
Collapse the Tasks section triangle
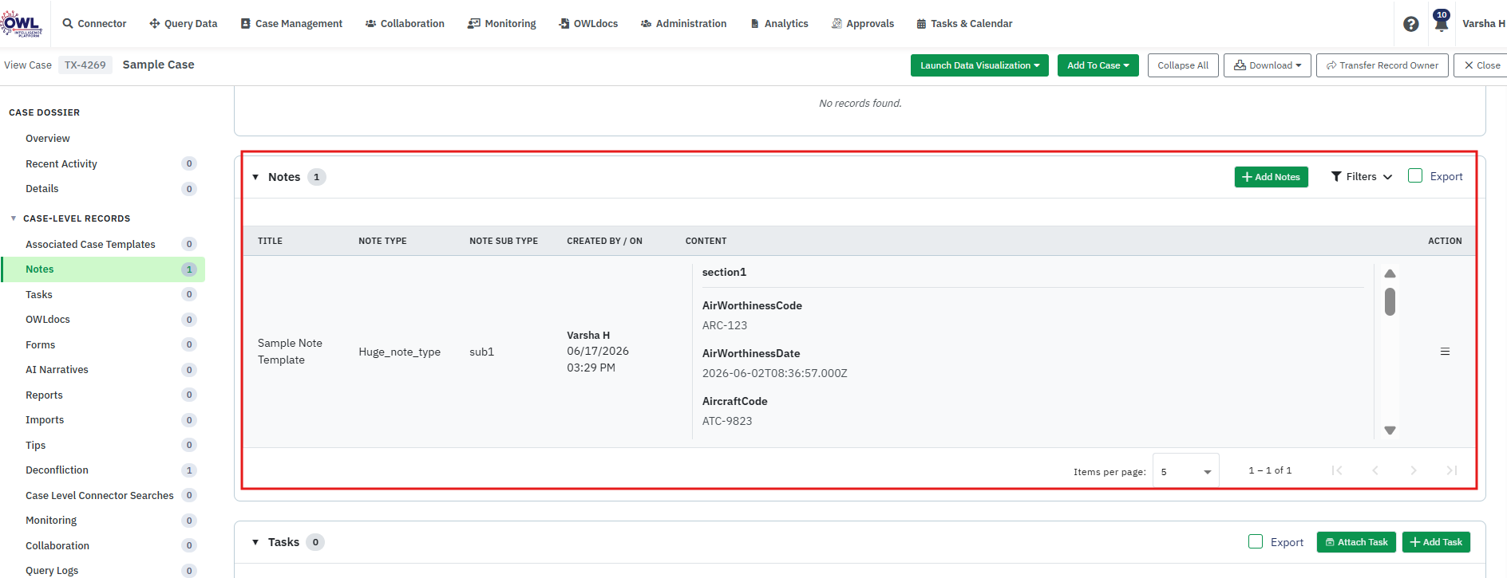255,542
